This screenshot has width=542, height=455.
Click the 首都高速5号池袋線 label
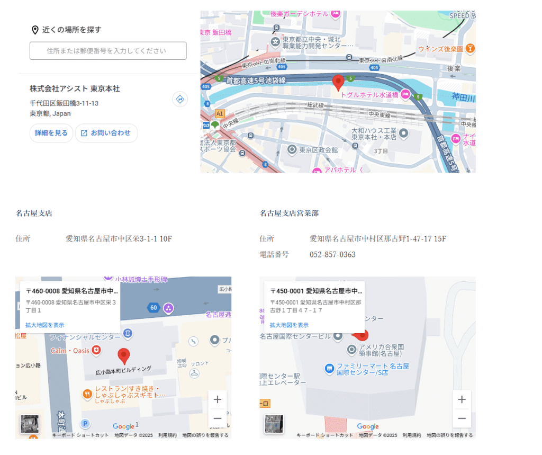(256, 81)
